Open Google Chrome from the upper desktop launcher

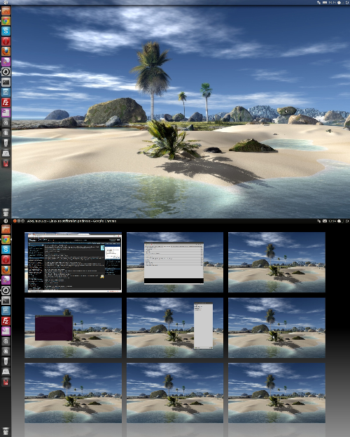click(6, 21)
